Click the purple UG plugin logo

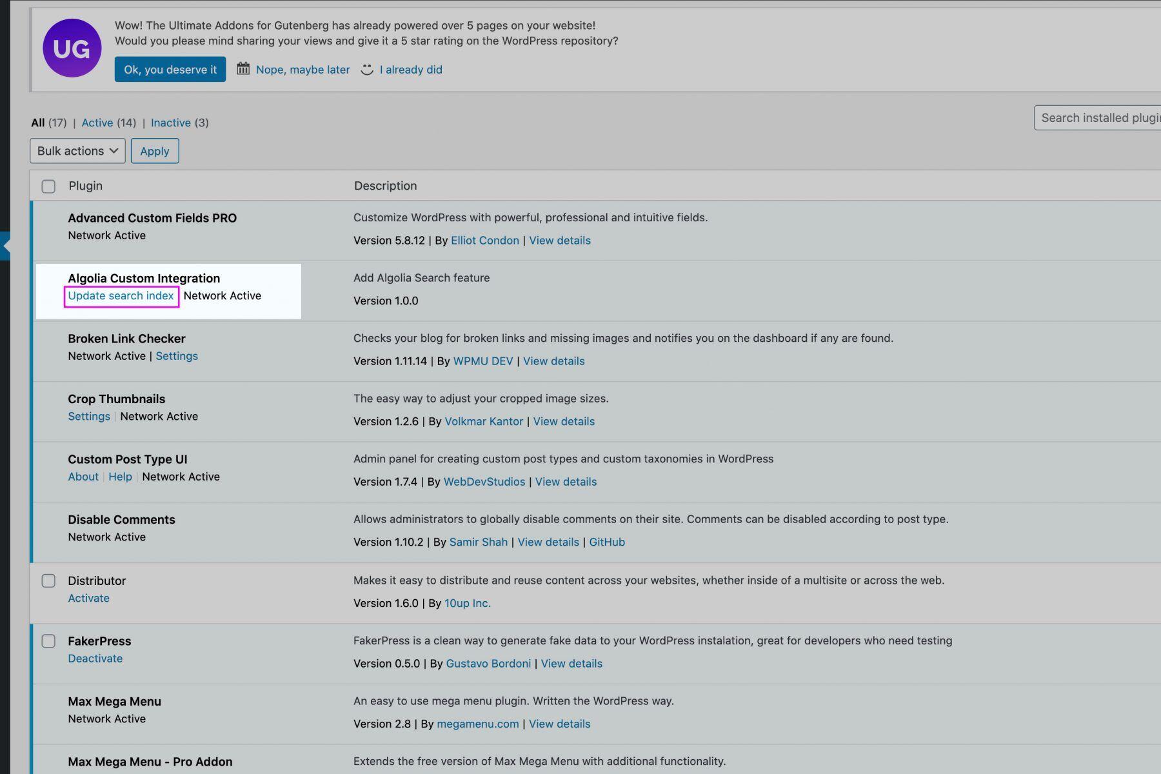click(72, 48)
